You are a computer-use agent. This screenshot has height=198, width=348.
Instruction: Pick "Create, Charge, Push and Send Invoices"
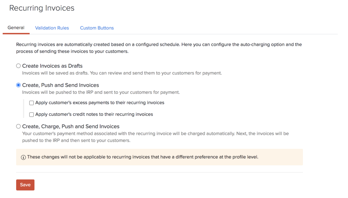pos(18,126)
